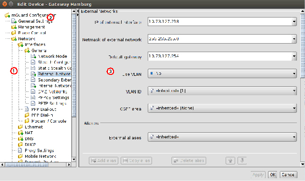
Task: Click the mGuard Configuration root folder icon
Action: tap(8, 15)
